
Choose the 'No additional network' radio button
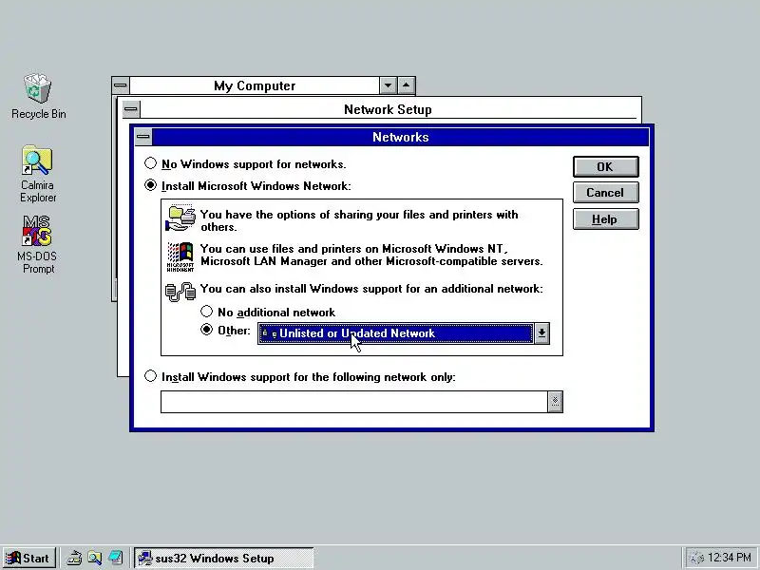click(x=206, y=312)
